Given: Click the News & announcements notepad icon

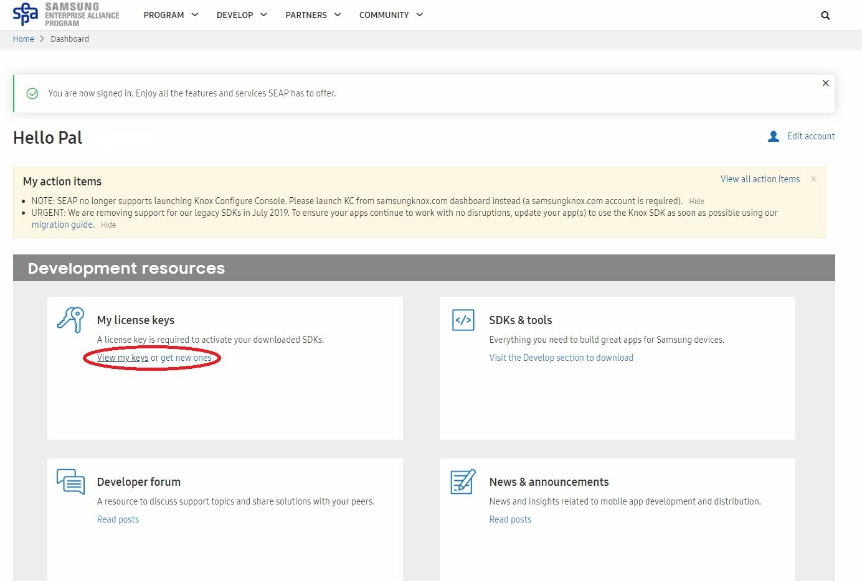Looking at the screenshot, I should coord(463,481).
